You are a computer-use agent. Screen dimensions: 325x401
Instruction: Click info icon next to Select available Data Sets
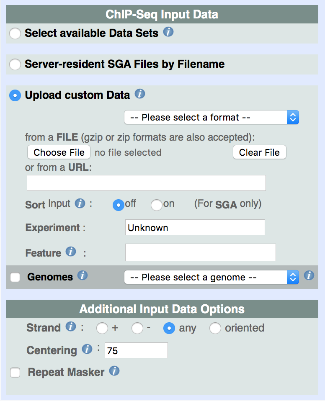(168, 32)
